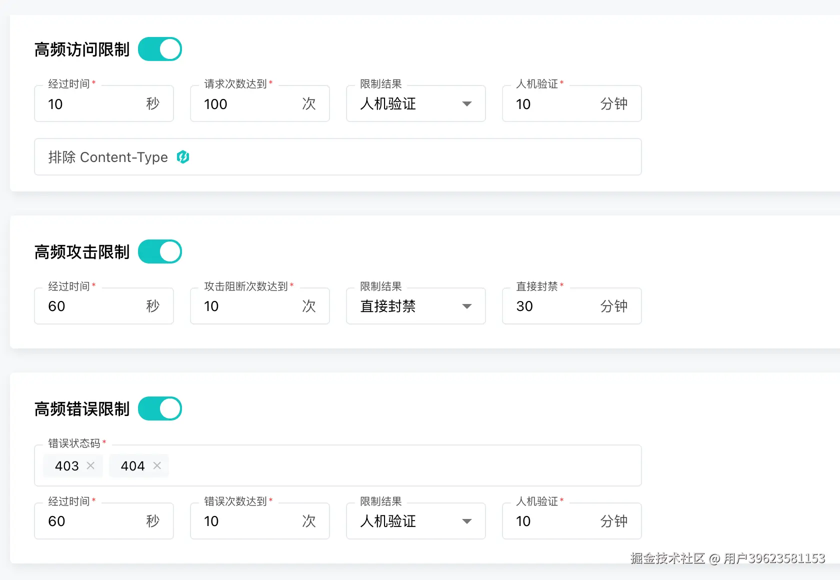Click inside the 错误状态码 tags field
The width and height of the screenshot is (840, 580).
coord(400,465)
